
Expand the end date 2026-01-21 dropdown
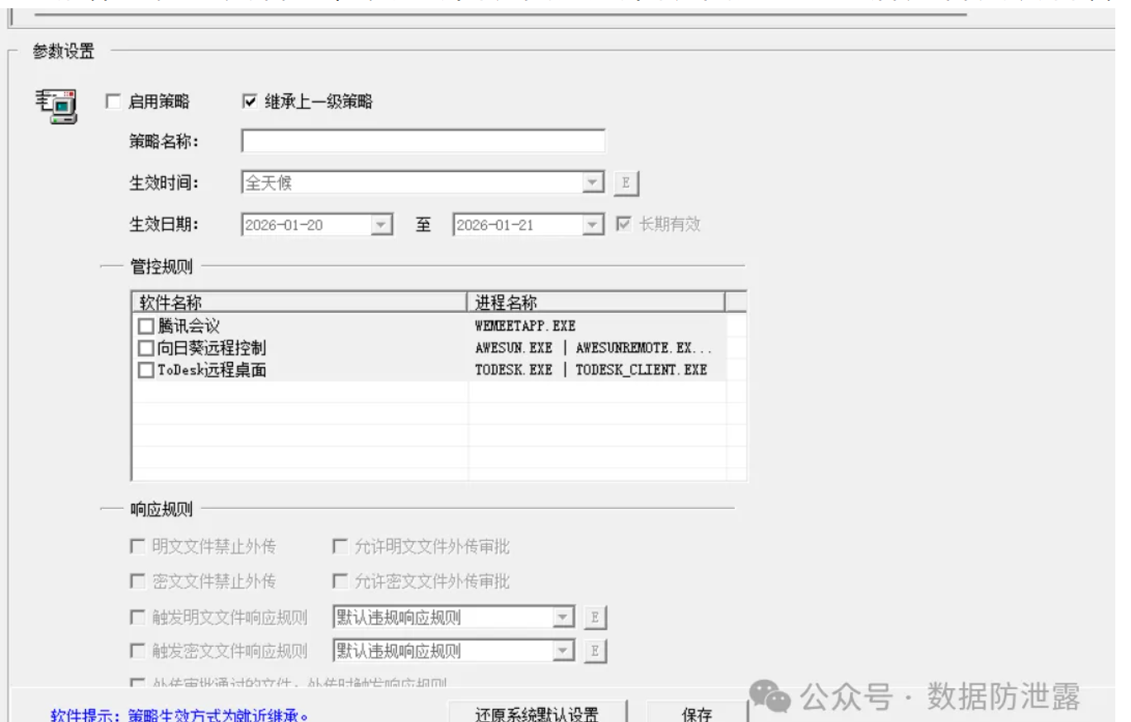[x=590, y=224]
